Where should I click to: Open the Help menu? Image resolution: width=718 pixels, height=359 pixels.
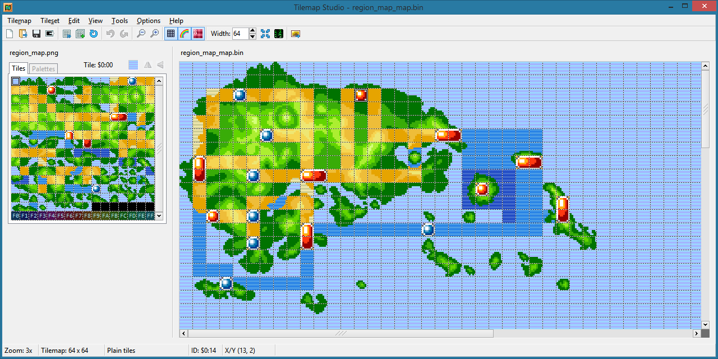click(x=176, y=20)
